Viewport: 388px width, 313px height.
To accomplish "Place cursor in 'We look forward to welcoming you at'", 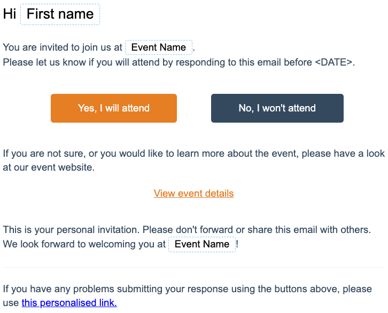I will [84, 244].
